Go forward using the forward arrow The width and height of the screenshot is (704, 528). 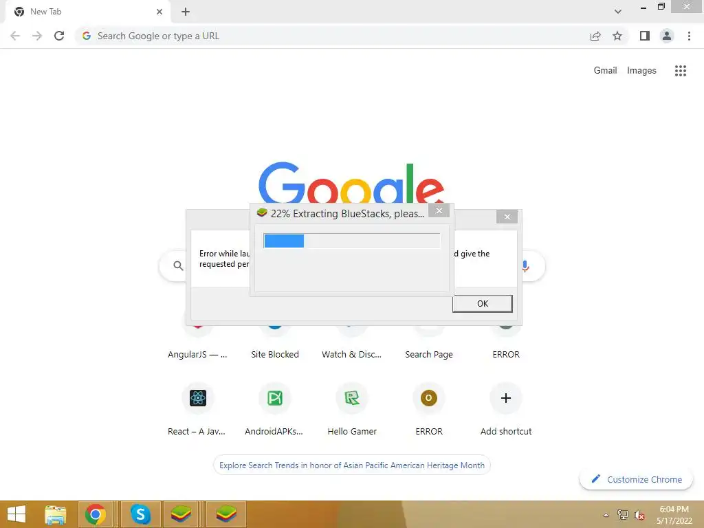[x=37, y=36]
